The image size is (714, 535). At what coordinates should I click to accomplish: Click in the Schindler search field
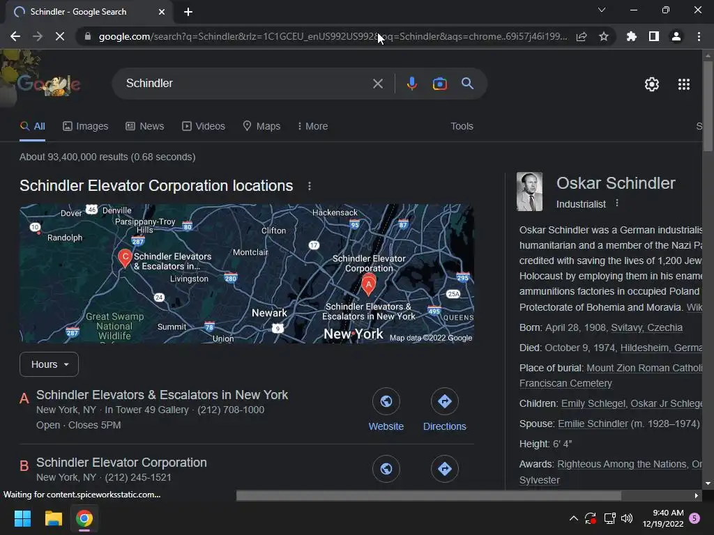coord(246,84)
